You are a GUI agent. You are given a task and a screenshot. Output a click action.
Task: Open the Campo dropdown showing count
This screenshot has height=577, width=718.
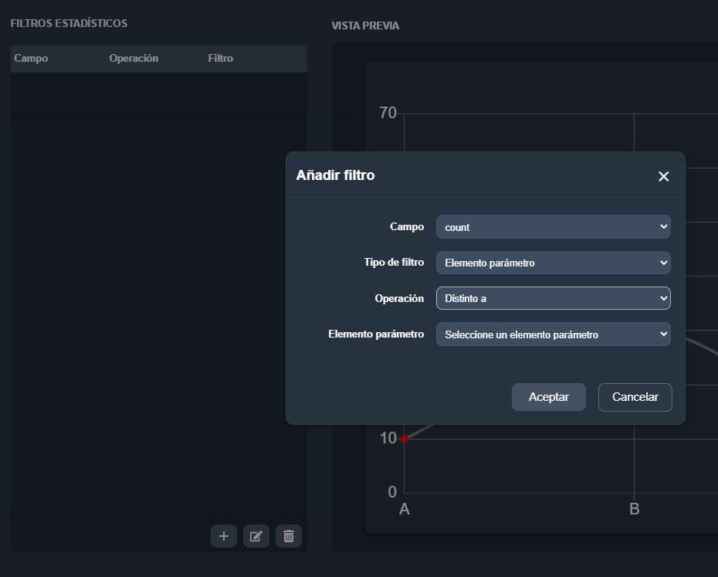(x=553, y=226)
